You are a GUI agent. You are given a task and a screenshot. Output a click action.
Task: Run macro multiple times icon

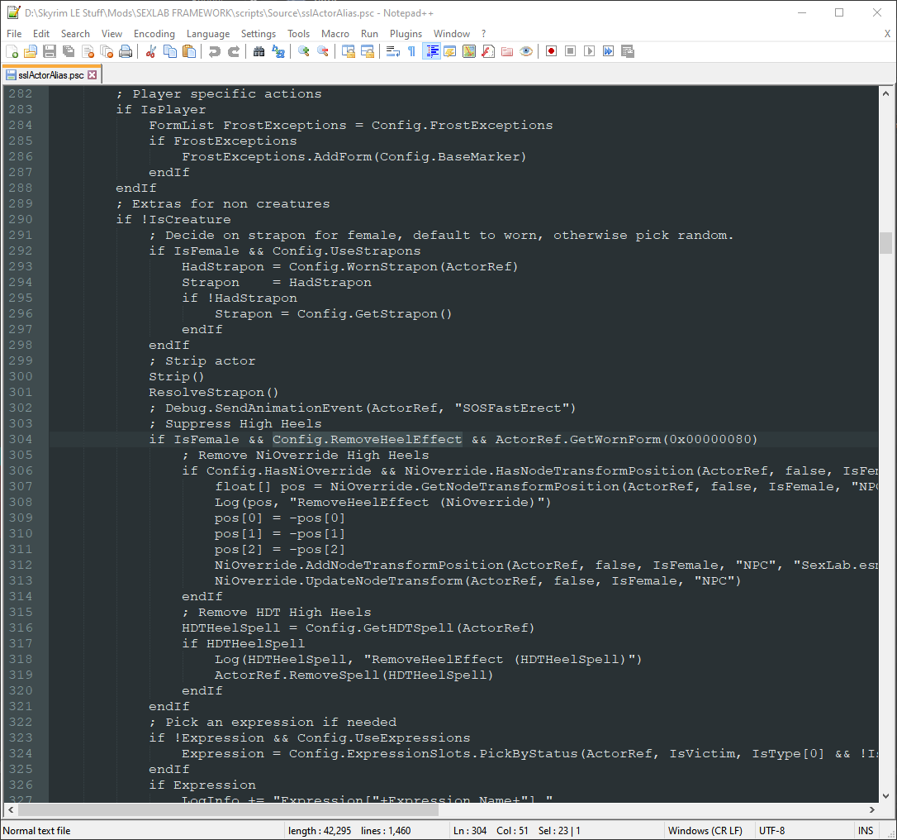point(608,51)
